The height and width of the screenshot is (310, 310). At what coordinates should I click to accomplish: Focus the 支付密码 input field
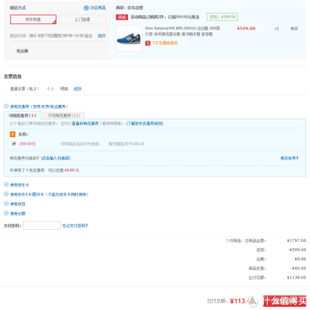42,225
